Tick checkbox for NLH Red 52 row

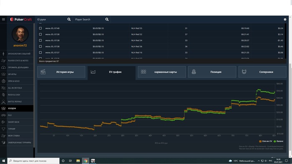pos(40,35)
